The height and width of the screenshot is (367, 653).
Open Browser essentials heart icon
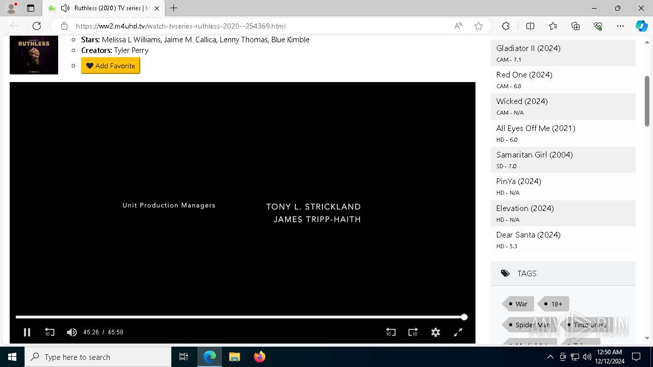pyautogui.click(x=598, y=26)
